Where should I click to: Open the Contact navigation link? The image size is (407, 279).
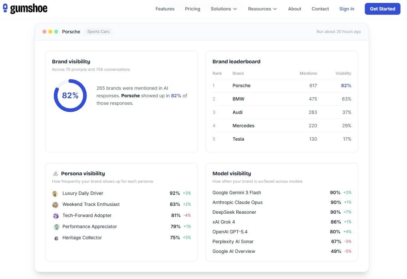[320, 9]
